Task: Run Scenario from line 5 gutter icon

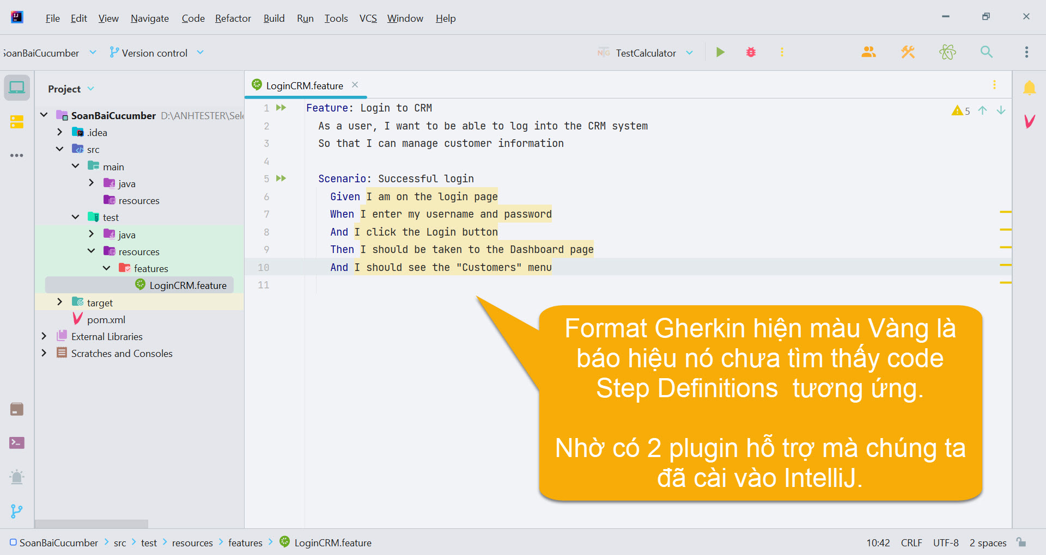Action: [281, 178]
